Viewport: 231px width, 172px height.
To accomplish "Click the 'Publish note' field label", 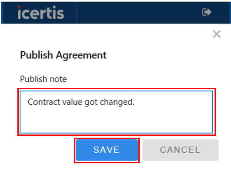I will (43, 79).
